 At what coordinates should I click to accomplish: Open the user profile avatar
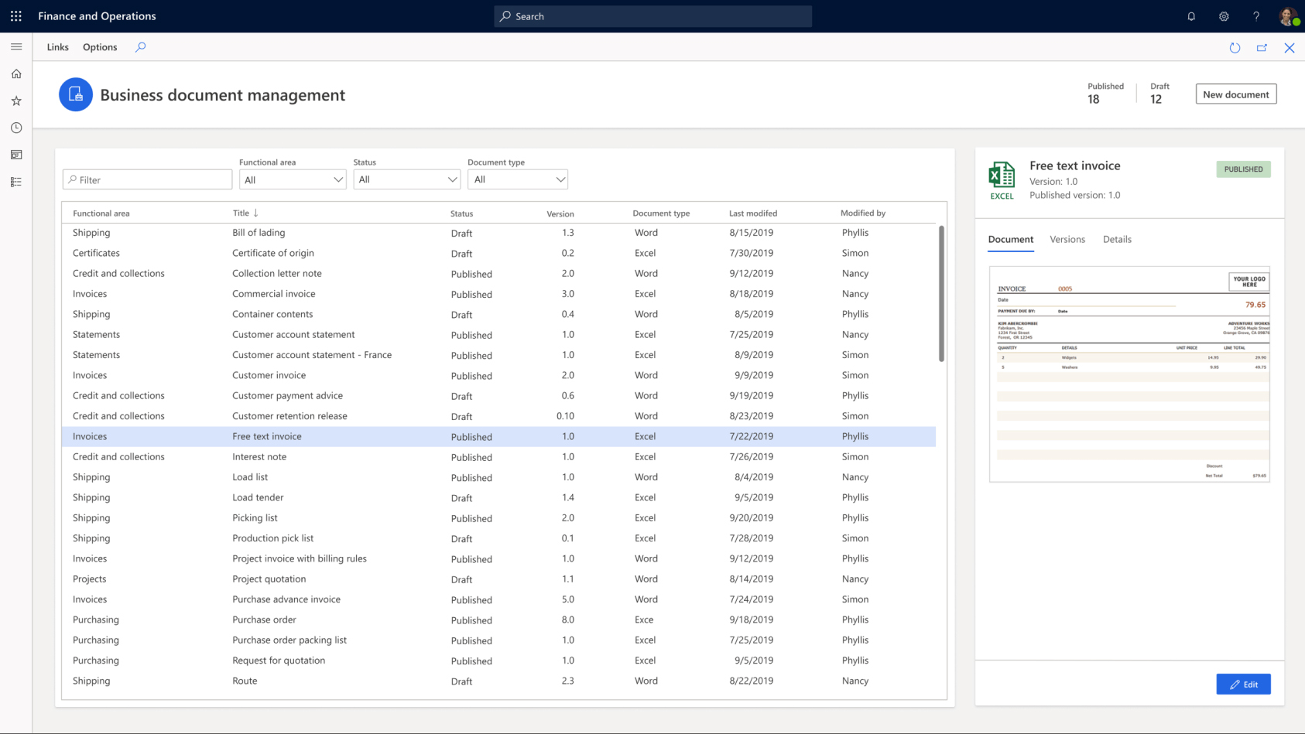(x=1288, y=16)
